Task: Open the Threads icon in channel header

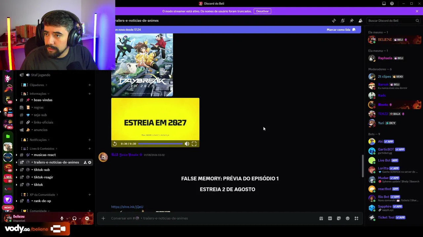Action: pos(334,20)
